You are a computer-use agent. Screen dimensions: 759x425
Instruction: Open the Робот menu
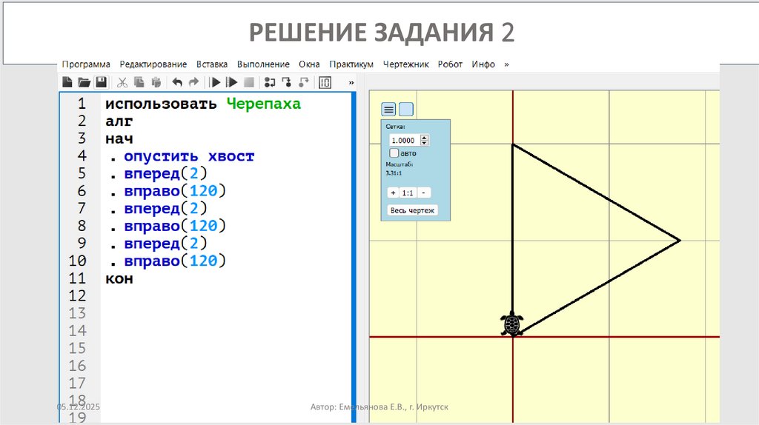(x=450, y=64)
